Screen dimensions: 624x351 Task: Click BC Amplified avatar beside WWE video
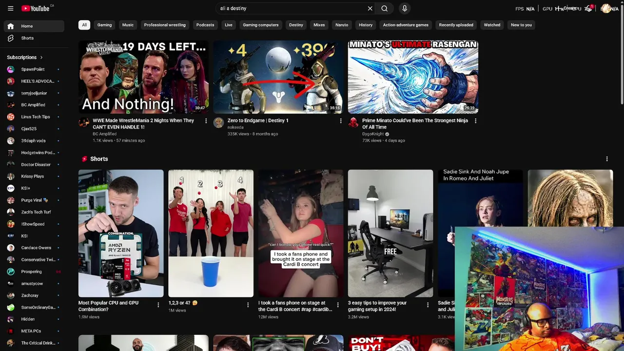(x=84, y=122)
